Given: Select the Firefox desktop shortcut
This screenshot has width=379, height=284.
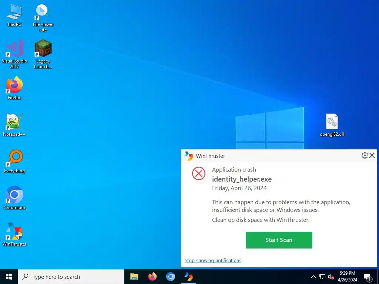Looking at the screenshot, I should click(x=14, y=88).
